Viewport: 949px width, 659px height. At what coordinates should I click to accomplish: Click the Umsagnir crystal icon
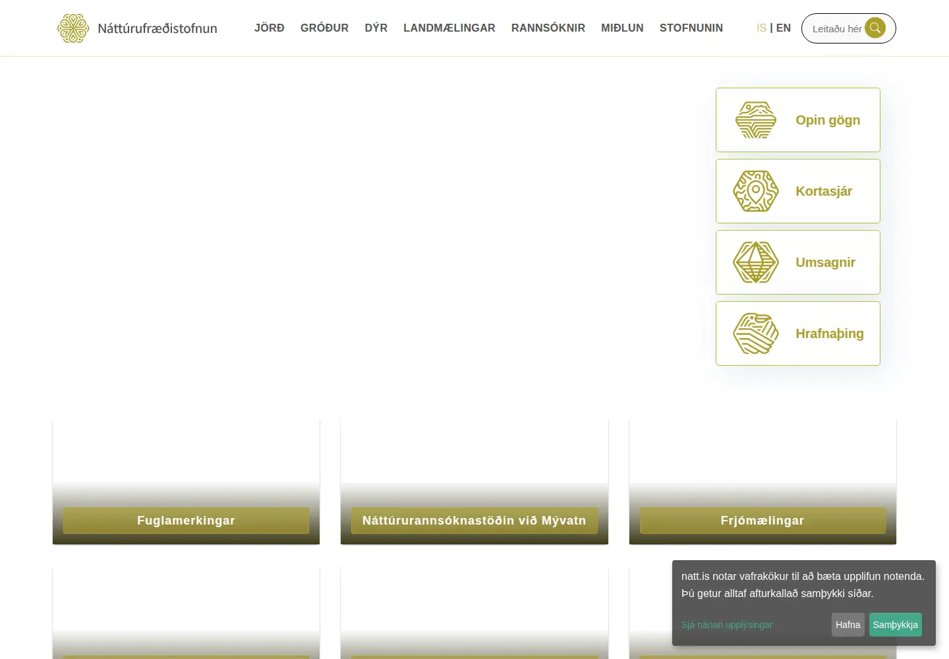(756, 262)
